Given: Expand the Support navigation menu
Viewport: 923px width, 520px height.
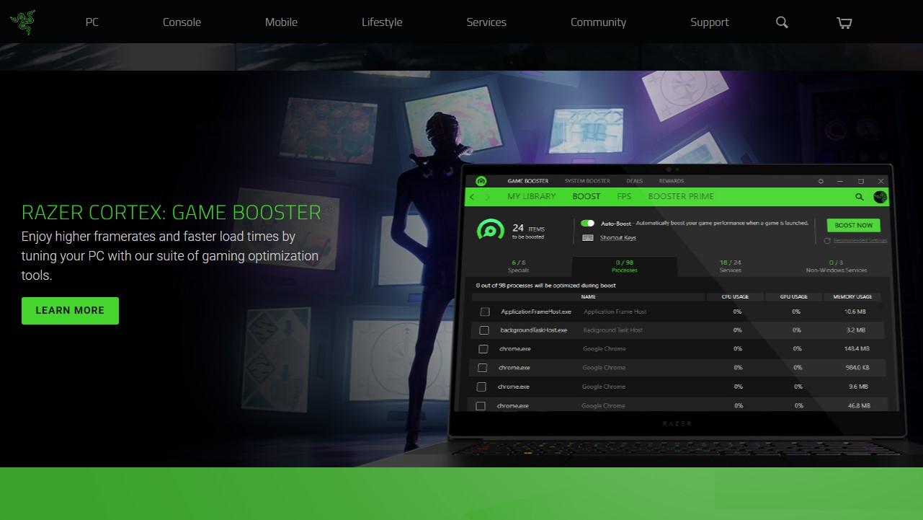Looking at the screenshot, I should pyautogui.click(x=709, y=22).
